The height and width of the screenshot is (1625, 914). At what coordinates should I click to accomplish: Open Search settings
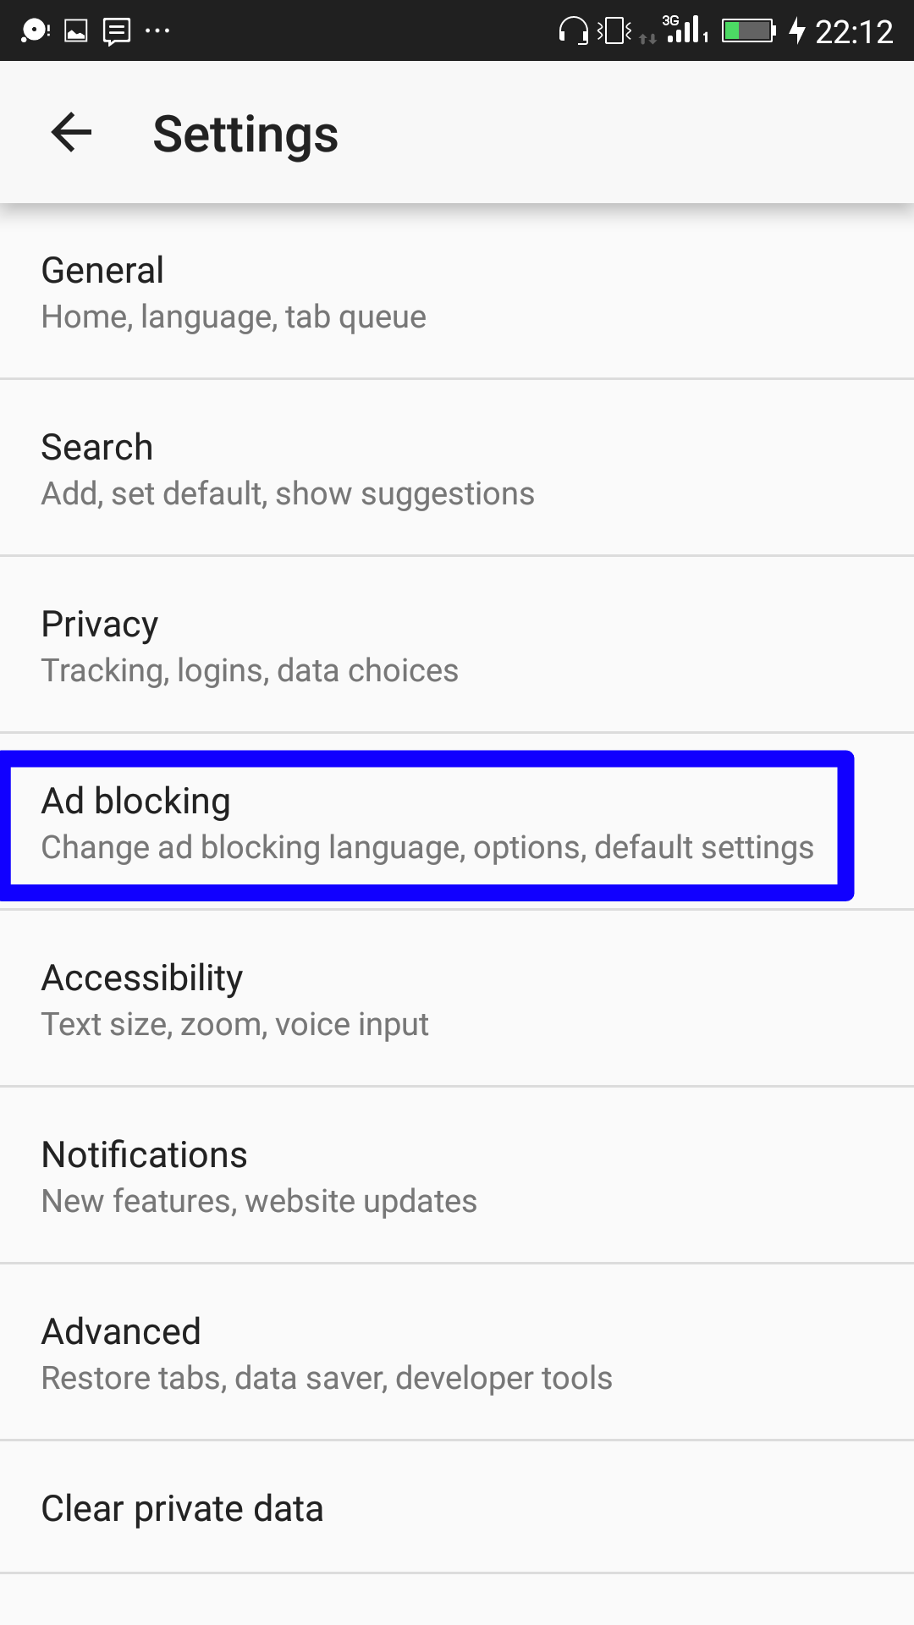(457, 468)
